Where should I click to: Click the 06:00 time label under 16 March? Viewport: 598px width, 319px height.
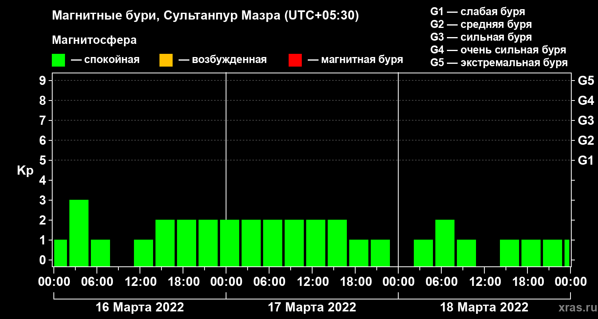(x=97, y=282)
